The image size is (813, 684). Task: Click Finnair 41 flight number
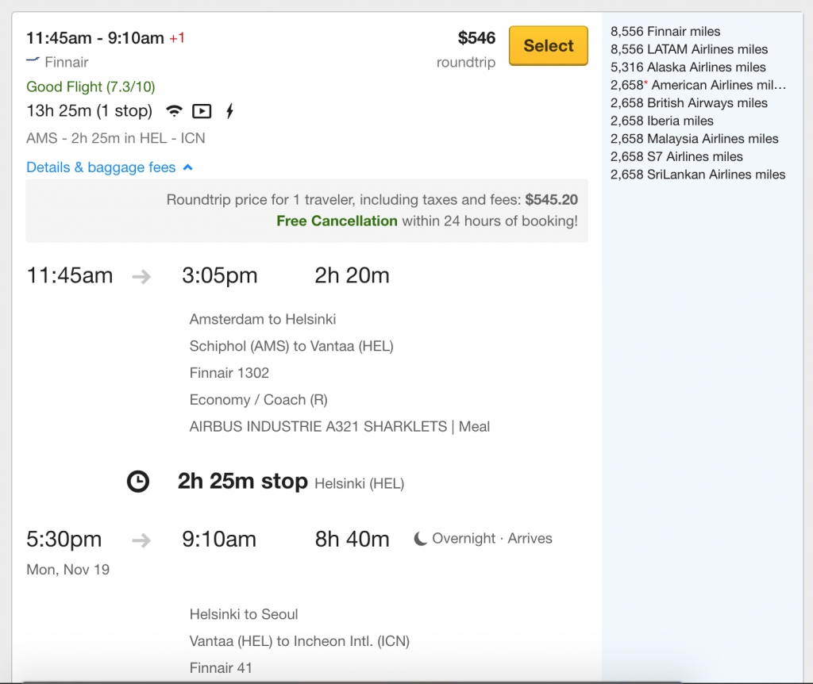coord(221,668)
